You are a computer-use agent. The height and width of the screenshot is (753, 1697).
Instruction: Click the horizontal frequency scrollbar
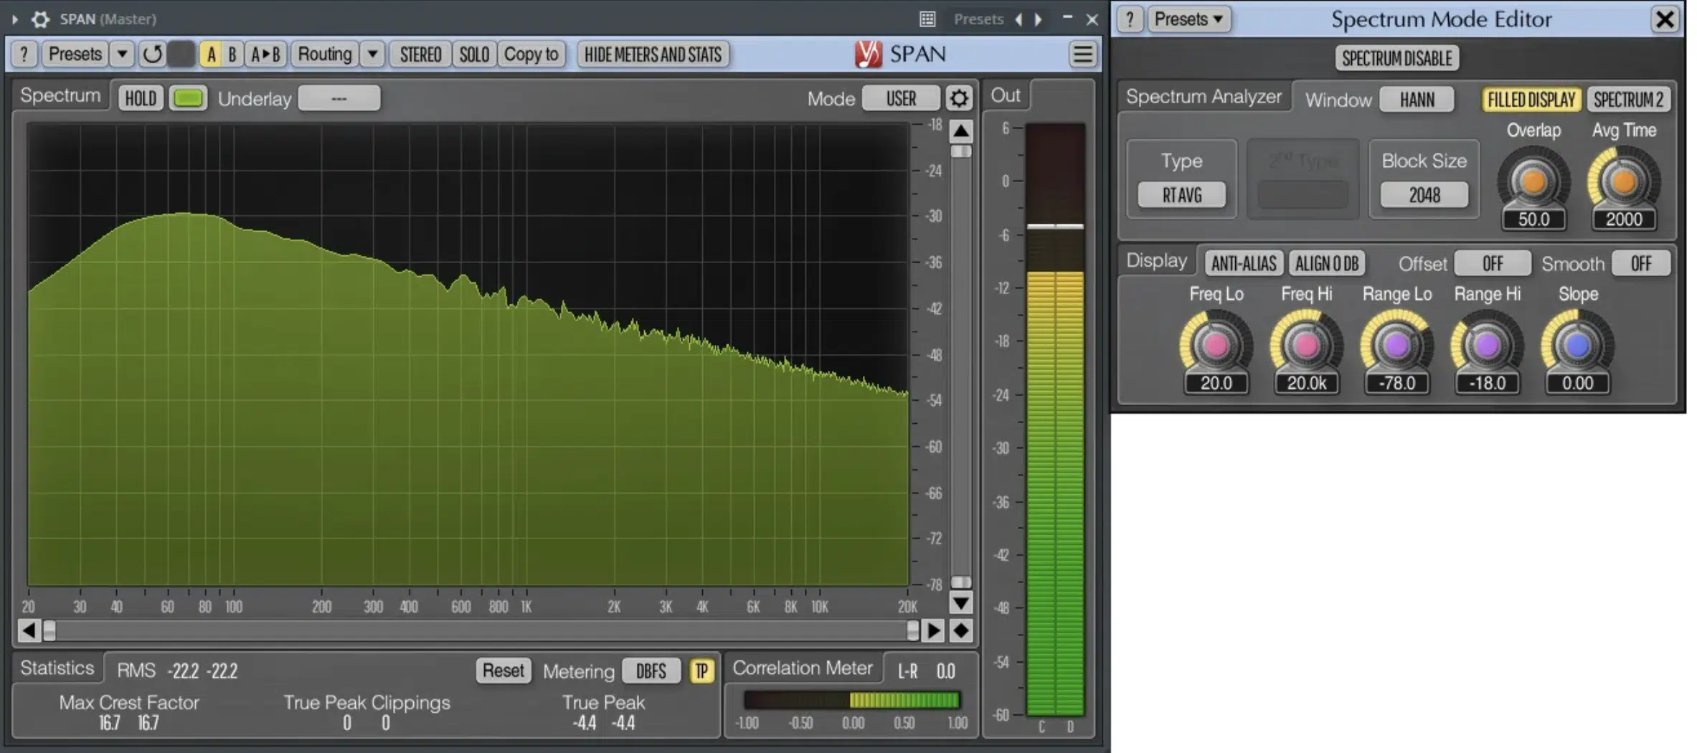tap(481, 630)
